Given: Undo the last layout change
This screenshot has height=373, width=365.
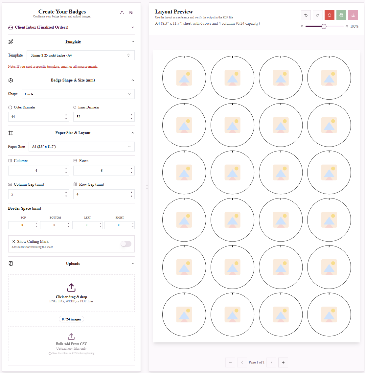Looking at the screenshot, I should [x=306, y=15].
